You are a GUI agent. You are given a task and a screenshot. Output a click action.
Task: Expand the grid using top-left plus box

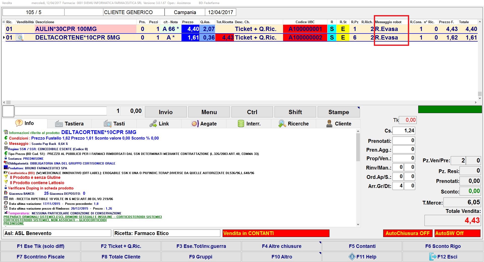4,22
